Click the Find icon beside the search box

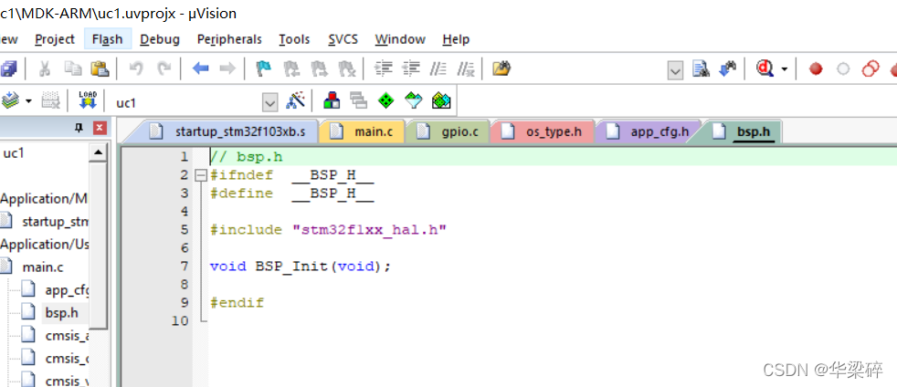[x=701, y=69]
